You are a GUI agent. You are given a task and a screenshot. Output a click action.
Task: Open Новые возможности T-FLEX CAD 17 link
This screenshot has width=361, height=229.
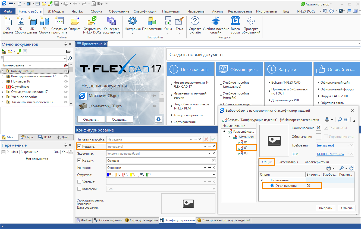(x=191, y=84)
